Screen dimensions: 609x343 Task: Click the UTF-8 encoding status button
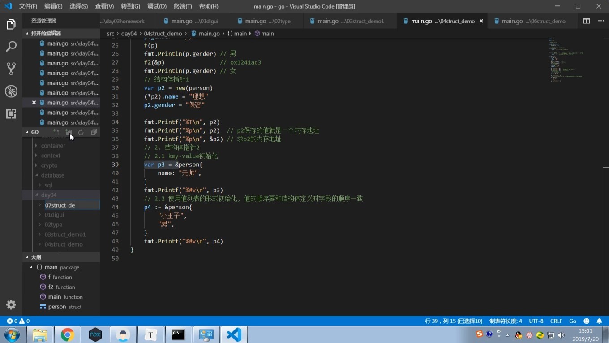[536, 321]
